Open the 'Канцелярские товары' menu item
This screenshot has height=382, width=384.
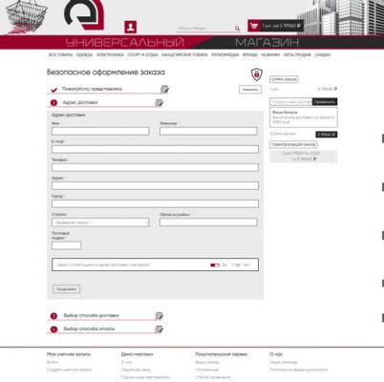184,54
